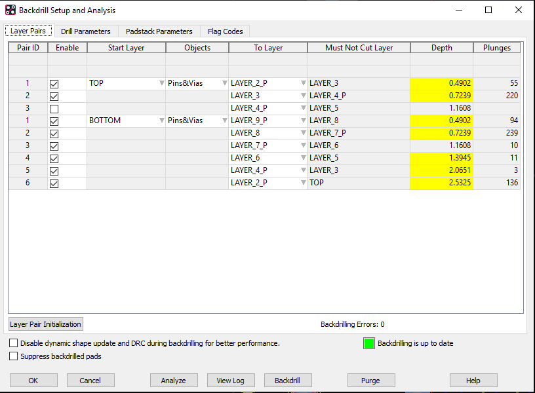Click plunges value 220
535x393 pixels.
[497, 96]
